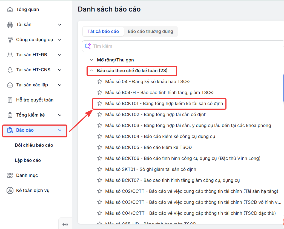Collapse the sidebar with arrow icon
The width and height of the screenshot is (284, 229).
pos(65,224)
